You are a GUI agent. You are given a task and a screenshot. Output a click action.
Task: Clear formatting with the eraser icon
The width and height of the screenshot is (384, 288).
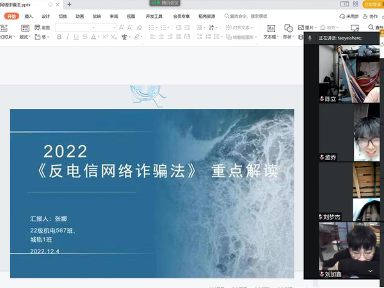(x=140, y=28)
